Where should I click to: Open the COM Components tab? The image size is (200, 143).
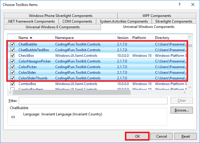77,21
